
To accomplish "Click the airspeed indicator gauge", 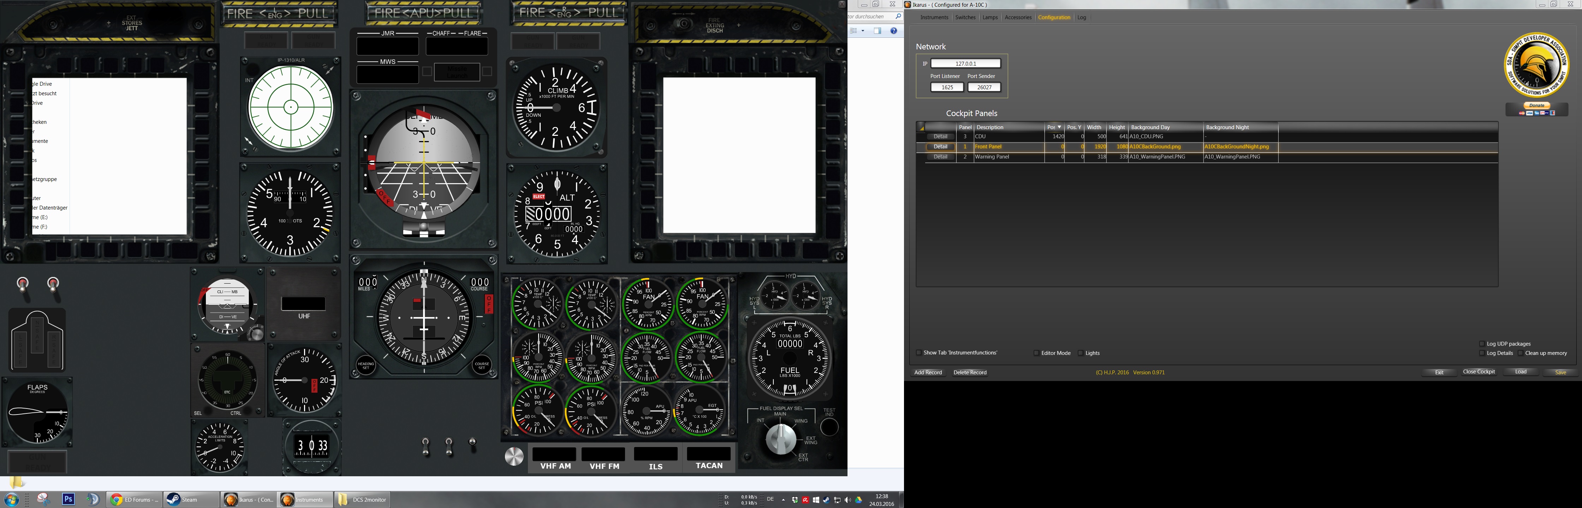I will (x=290, y=213).
